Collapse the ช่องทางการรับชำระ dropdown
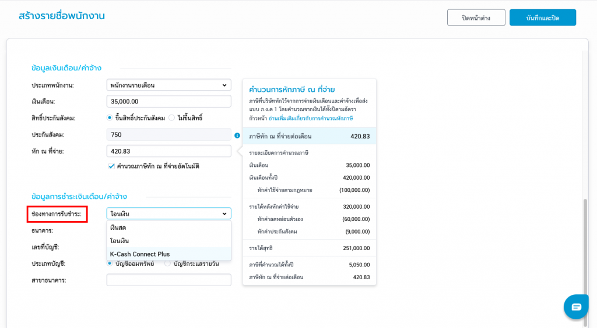This screenshot has height=328, width=597. (168, 214)
